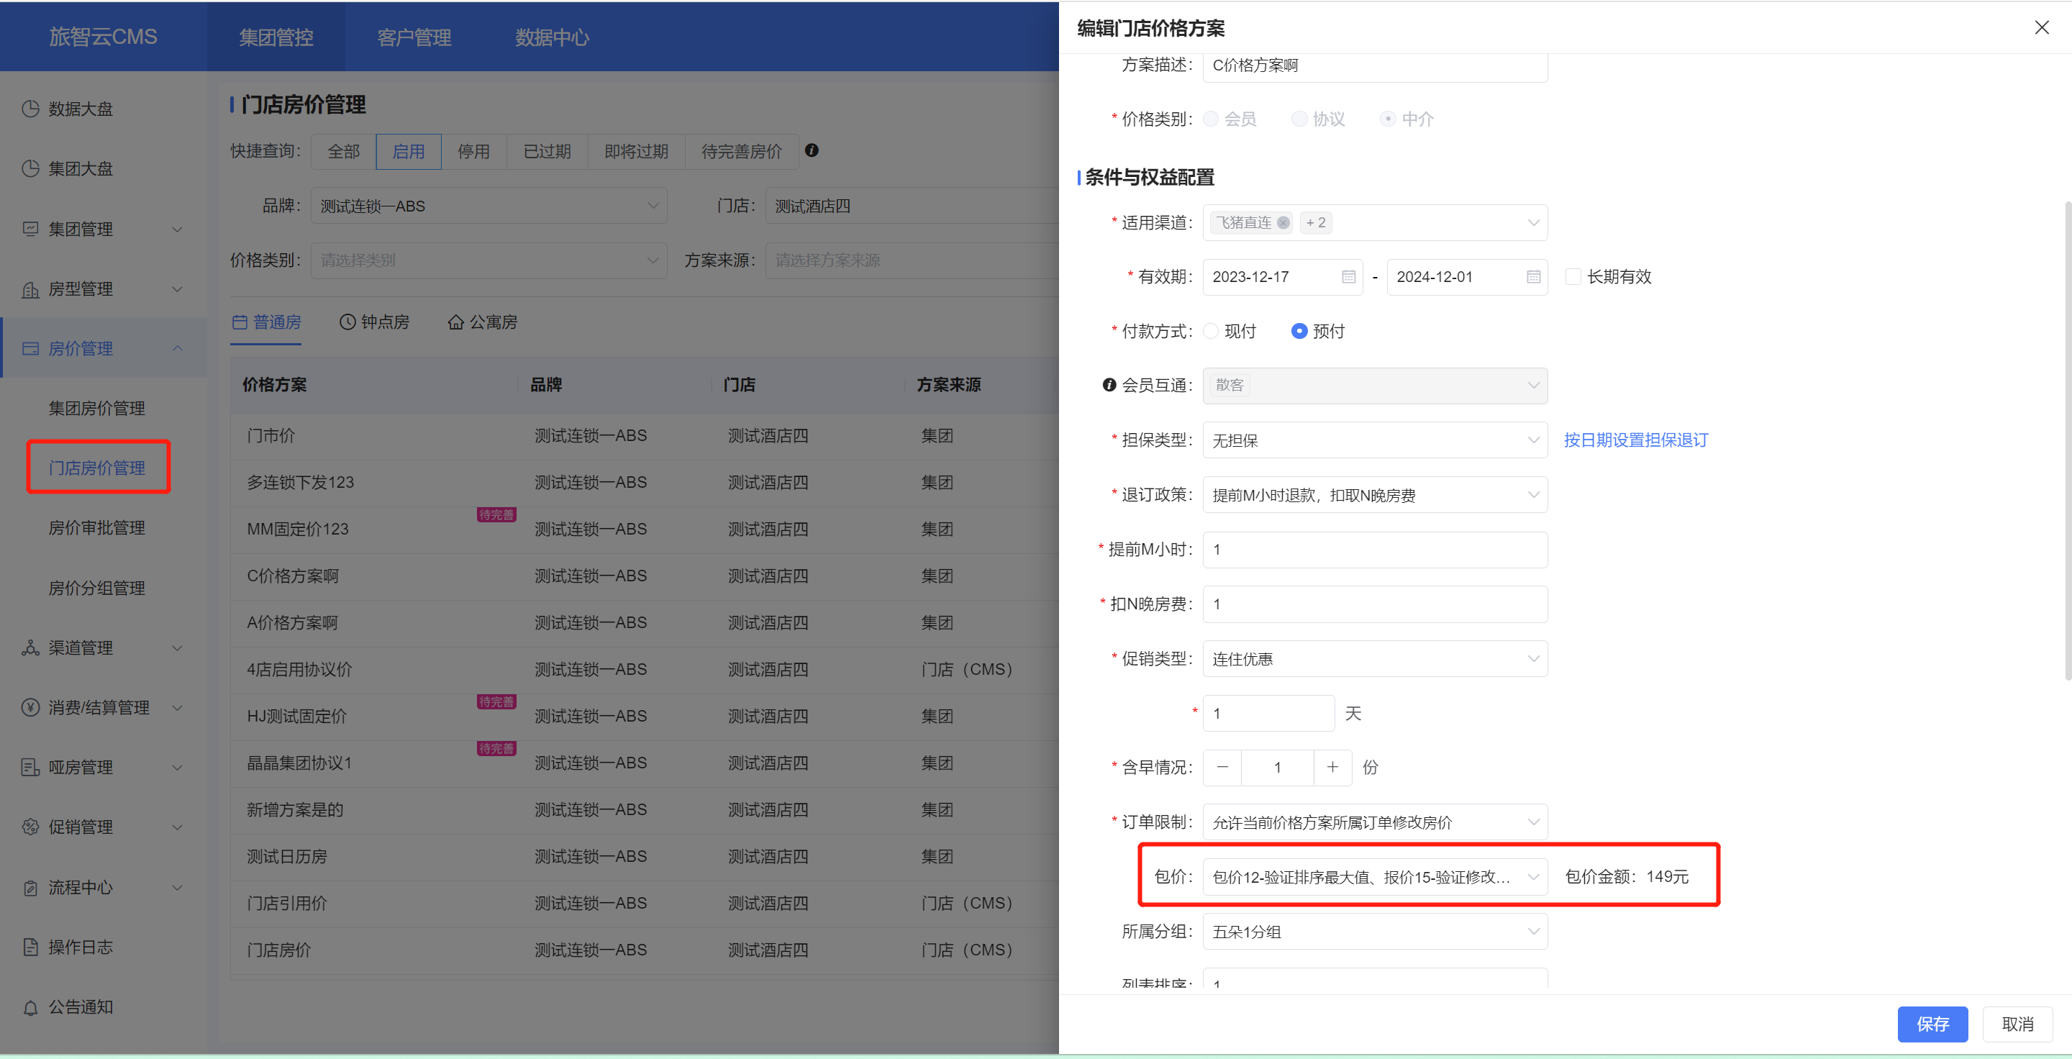Open the end date calendar icon
Image resolution: width=2072 pixels, height=1059 pixels.
[1534, 276]
